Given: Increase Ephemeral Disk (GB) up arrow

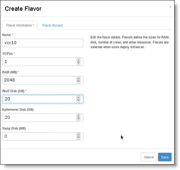Looking at the screenshot, I should 79,116.
